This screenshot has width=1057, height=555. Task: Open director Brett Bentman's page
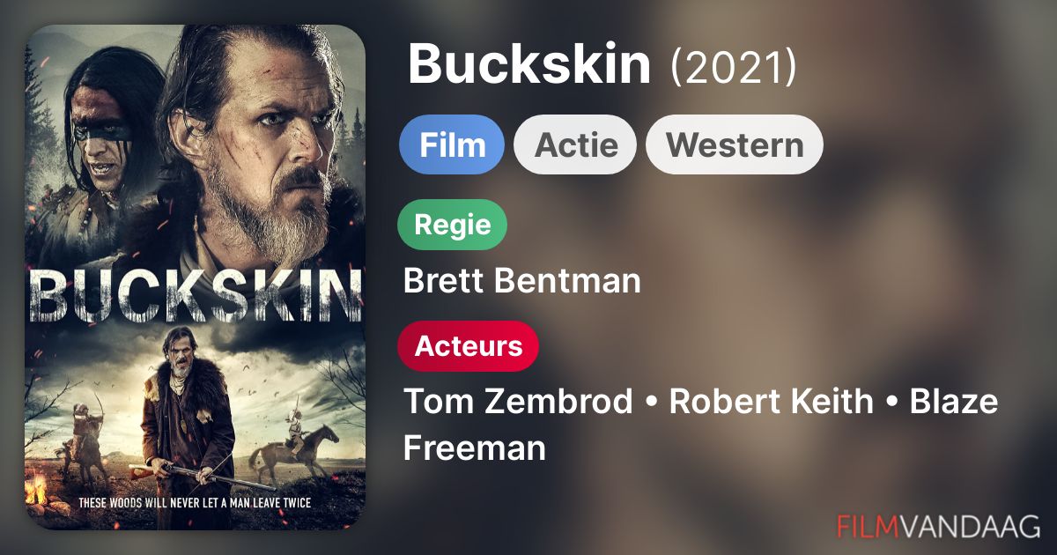tap(521, 281)
